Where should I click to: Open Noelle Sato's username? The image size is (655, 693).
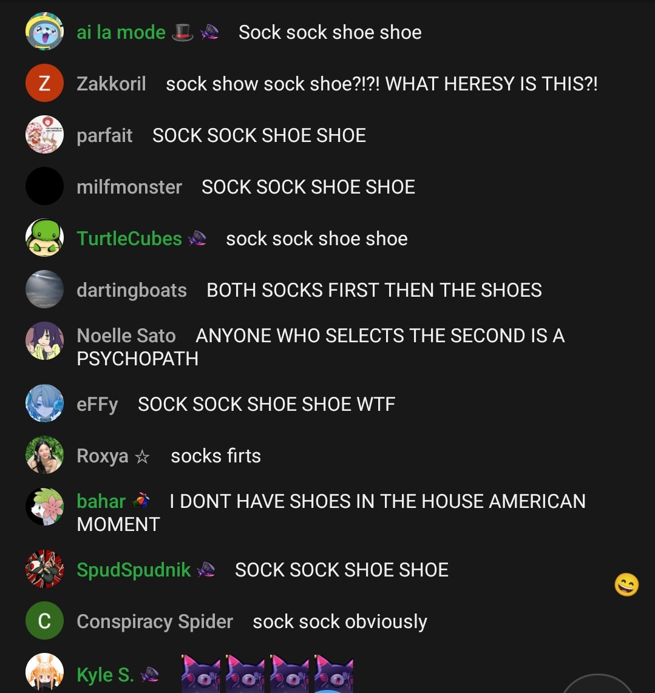point(126,336)
